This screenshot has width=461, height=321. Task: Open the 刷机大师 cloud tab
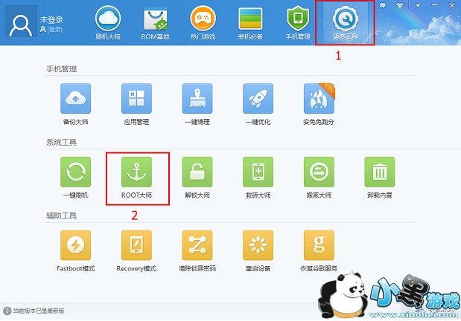tap(108, 23)
